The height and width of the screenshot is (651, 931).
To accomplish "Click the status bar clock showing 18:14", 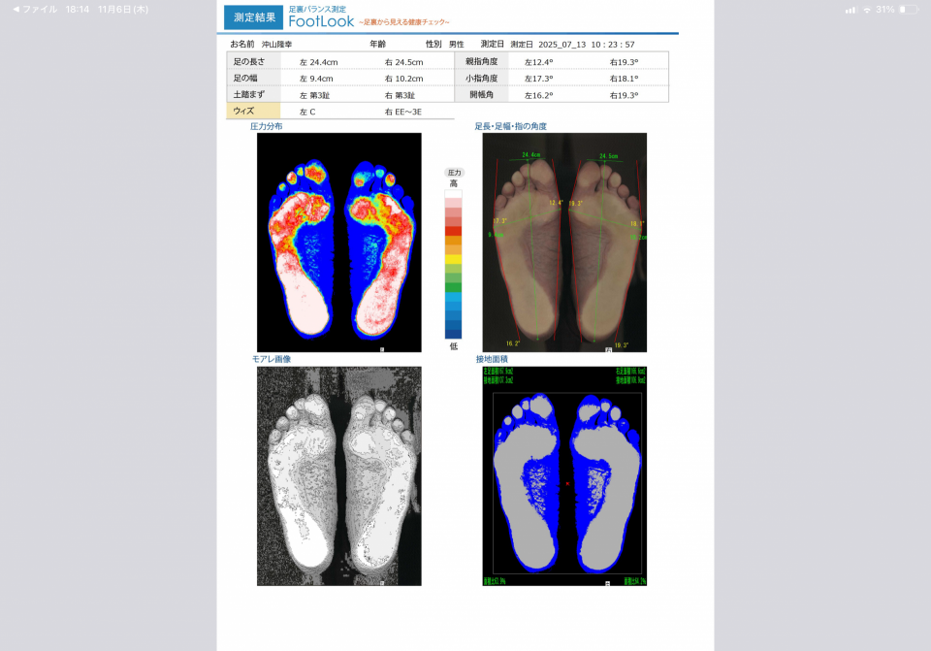I will click(78, 9).
